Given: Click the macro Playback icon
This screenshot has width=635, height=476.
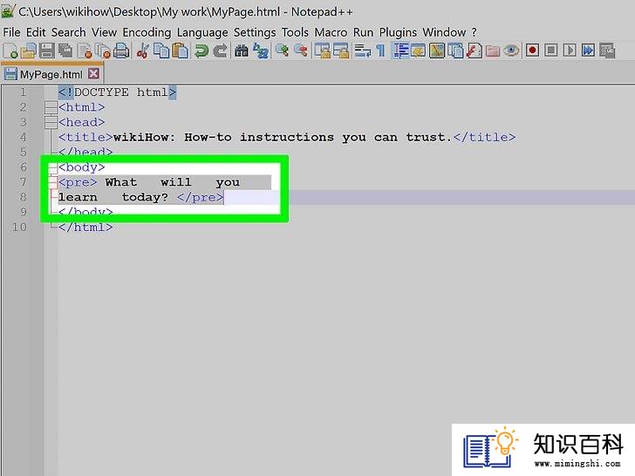Looking at the screenshot, I should [570, 51].
